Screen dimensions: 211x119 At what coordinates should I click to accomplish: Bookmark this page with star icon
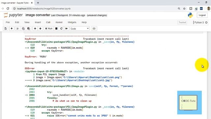coord(184,9)
